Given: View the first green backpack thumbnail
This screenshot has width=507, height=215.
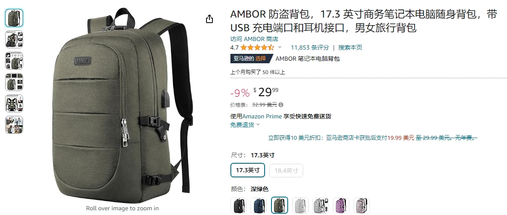Looking at the screenshot, I should (x=14, y=18).
